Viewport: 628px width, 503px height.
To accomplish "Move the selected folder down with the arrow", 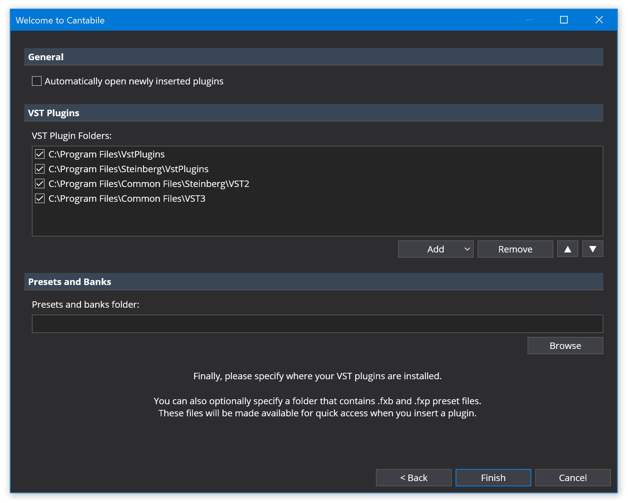I will [592, 249].
